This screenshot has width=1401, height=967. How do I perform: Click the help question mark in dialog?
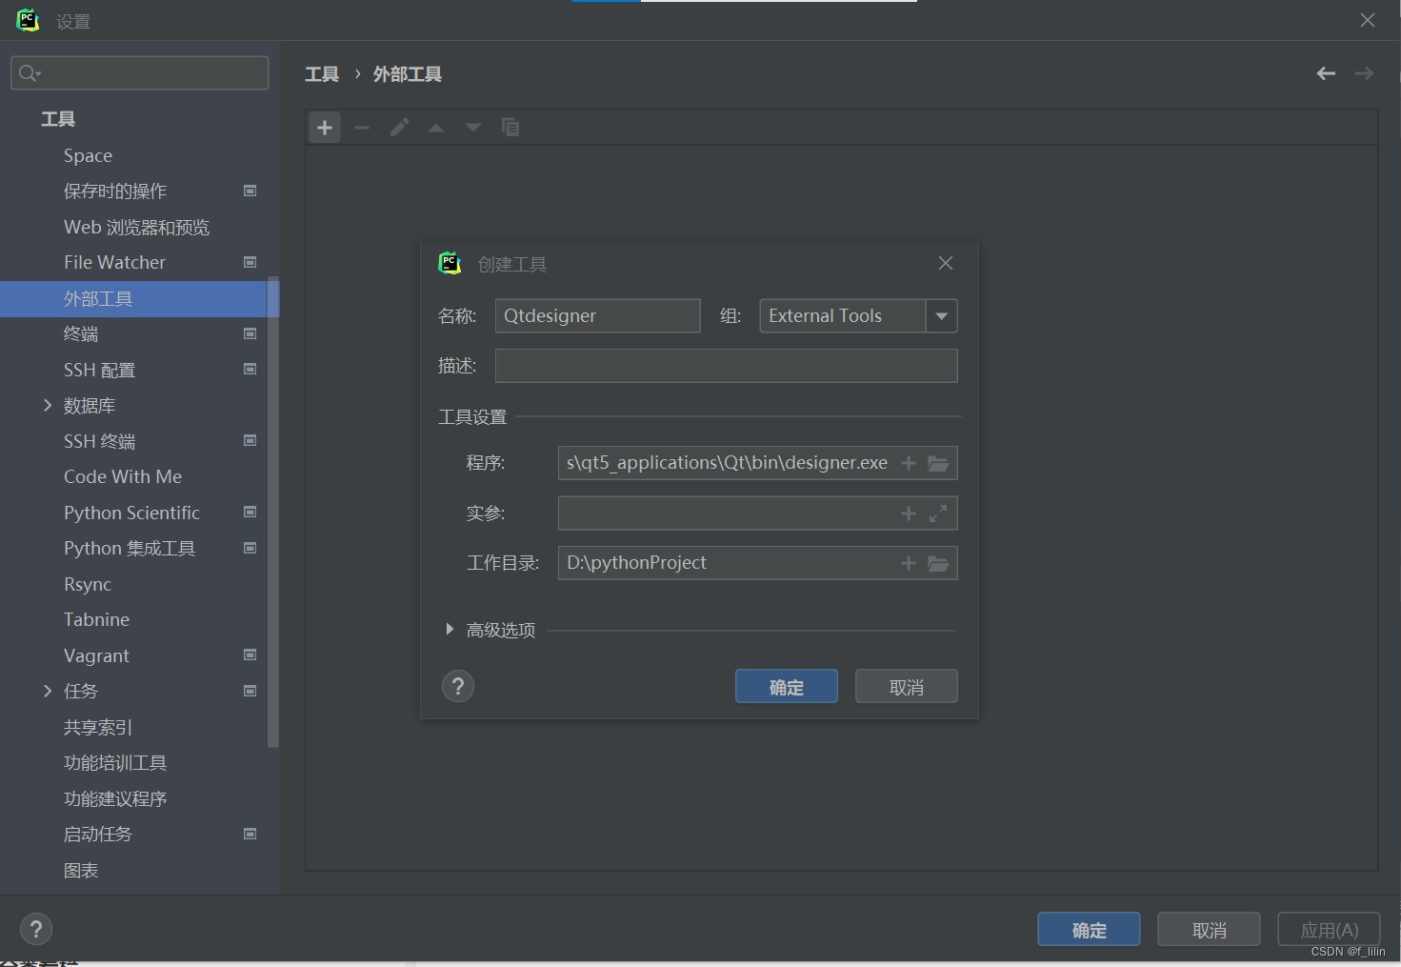[457, 686]
